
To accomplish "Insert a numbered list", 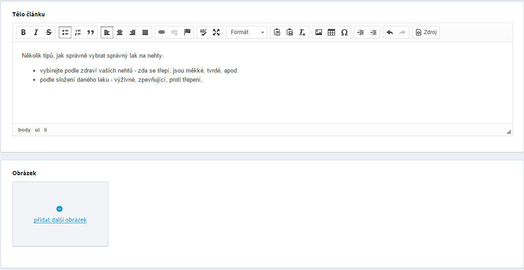I will 78,32.
